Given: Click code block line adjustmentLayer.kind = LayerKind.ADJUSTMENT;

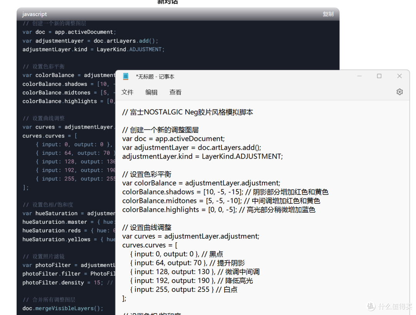Looking at the screenshot, I should pyautogui.click(x=93, y=49).
